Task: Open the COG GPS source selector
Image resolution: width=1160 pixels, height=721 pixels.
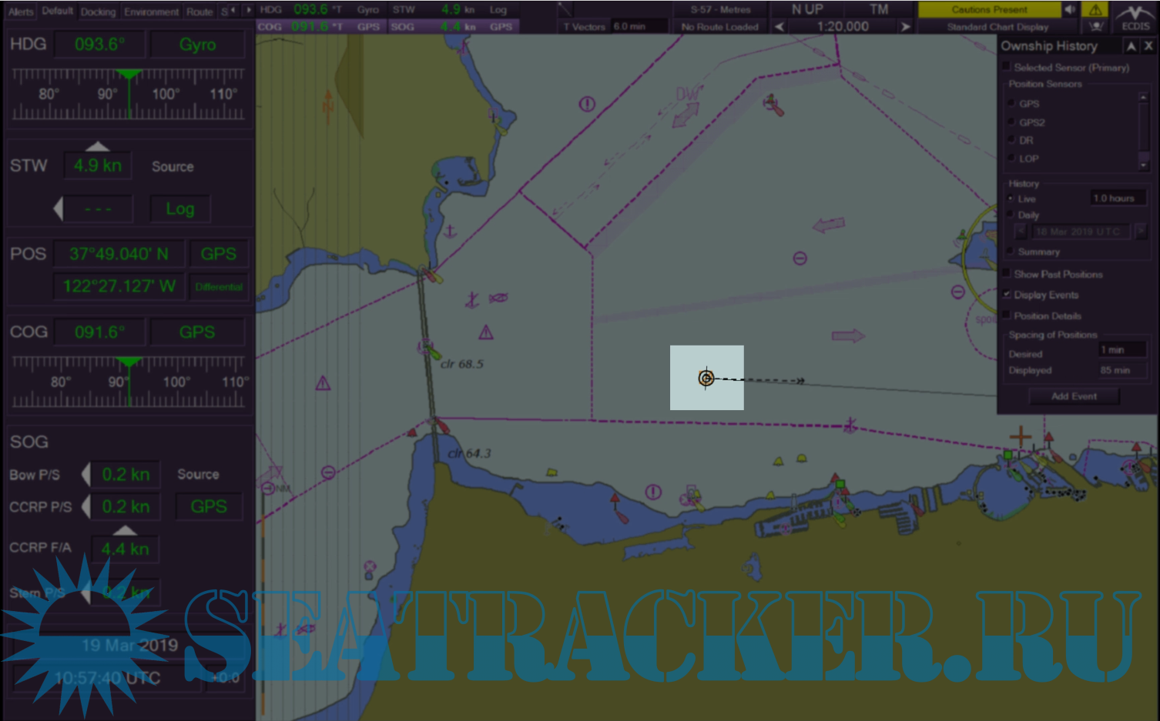Action: (197, 332)
